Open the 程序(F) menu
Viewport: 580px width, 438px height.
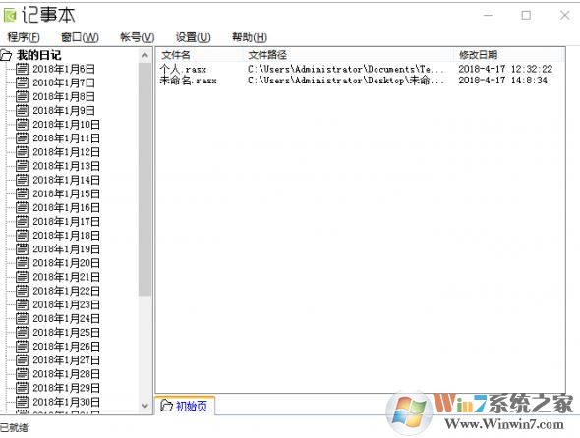pos(24,37)
